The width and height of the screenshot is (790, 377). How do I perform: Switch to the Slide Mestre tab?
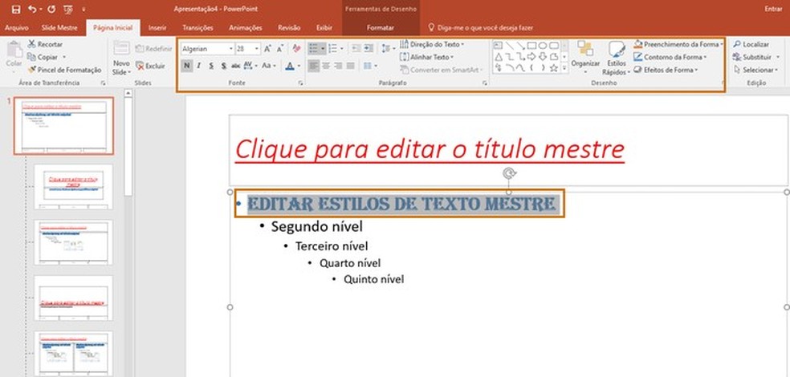pos(59,28)
